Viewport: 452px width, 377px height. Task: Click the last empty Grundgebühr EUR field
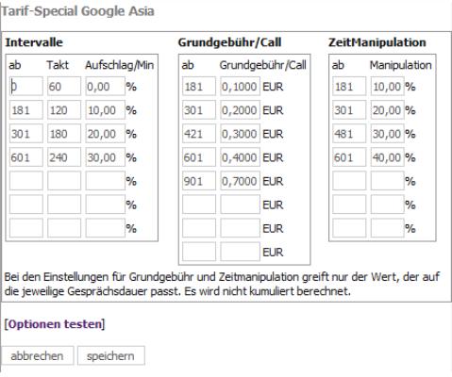(240, 252)
